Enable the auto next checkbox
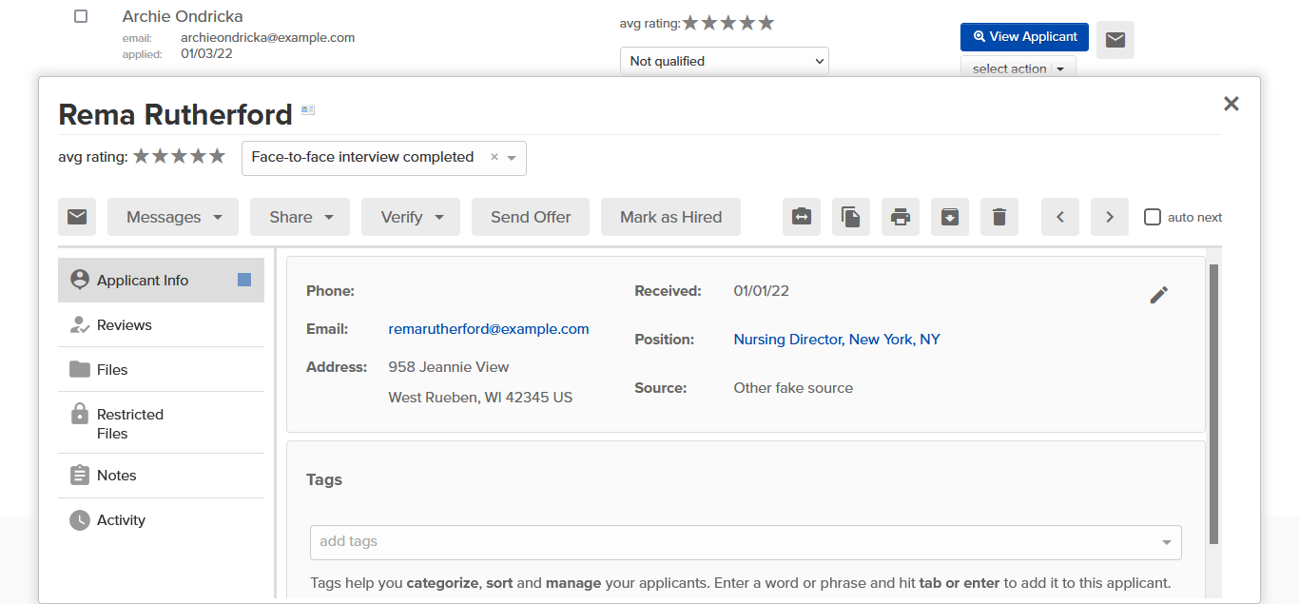Viewport: 1299px width, 604px height. (1153, 217)
